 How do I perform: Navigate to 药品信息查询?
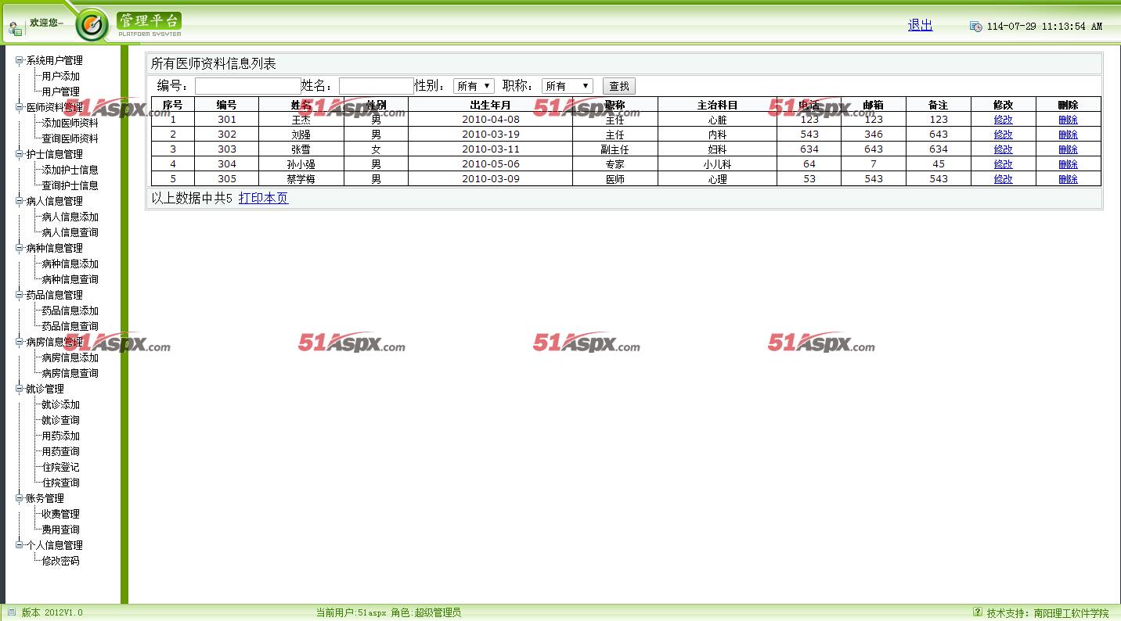tap(70, 326)
